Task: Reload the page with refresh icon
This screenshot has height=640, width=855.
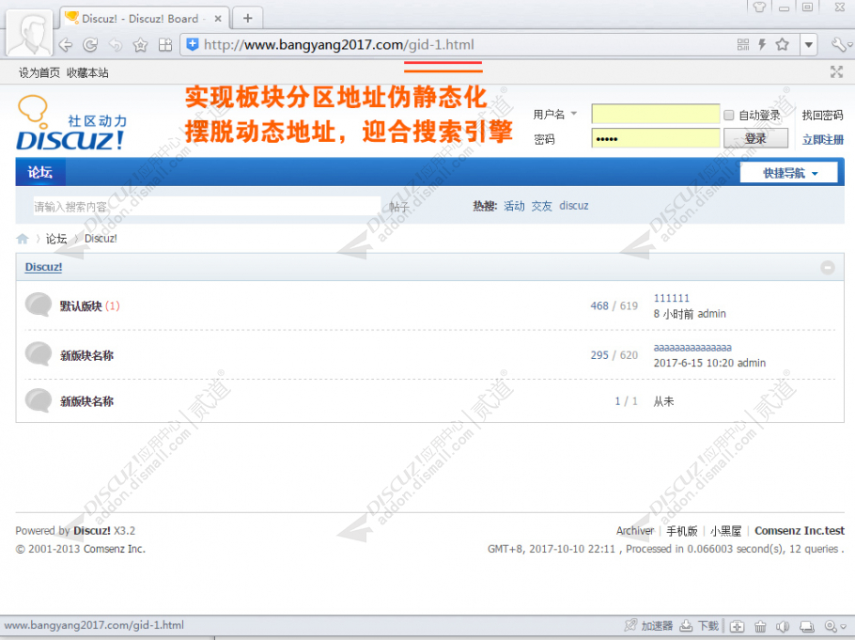Action: tap(90, 45)
